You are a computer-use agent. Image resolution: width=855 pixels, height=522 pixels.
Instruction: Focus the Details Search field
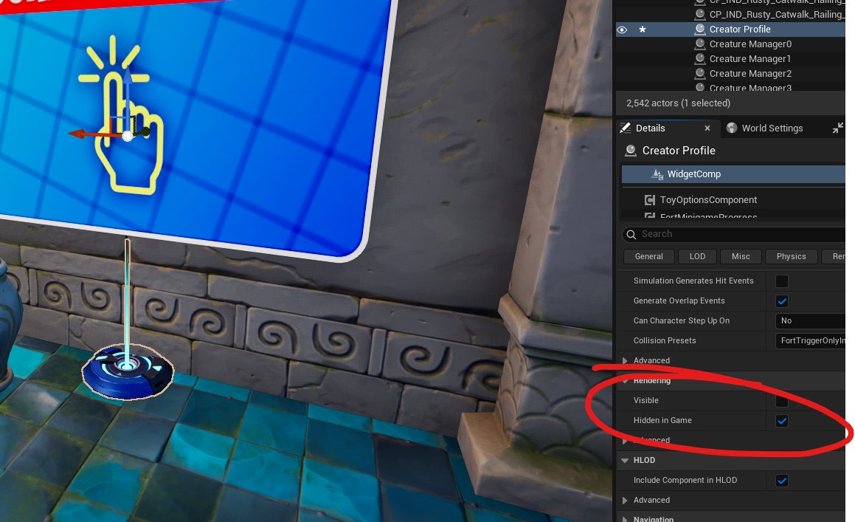coord(733,234)
